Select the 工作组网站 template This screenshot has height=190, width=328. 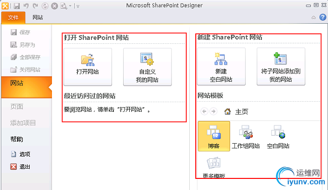[246, 137]
